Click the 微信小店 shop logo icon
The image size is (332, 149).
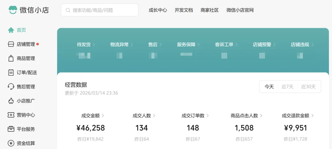click(13, 10)
